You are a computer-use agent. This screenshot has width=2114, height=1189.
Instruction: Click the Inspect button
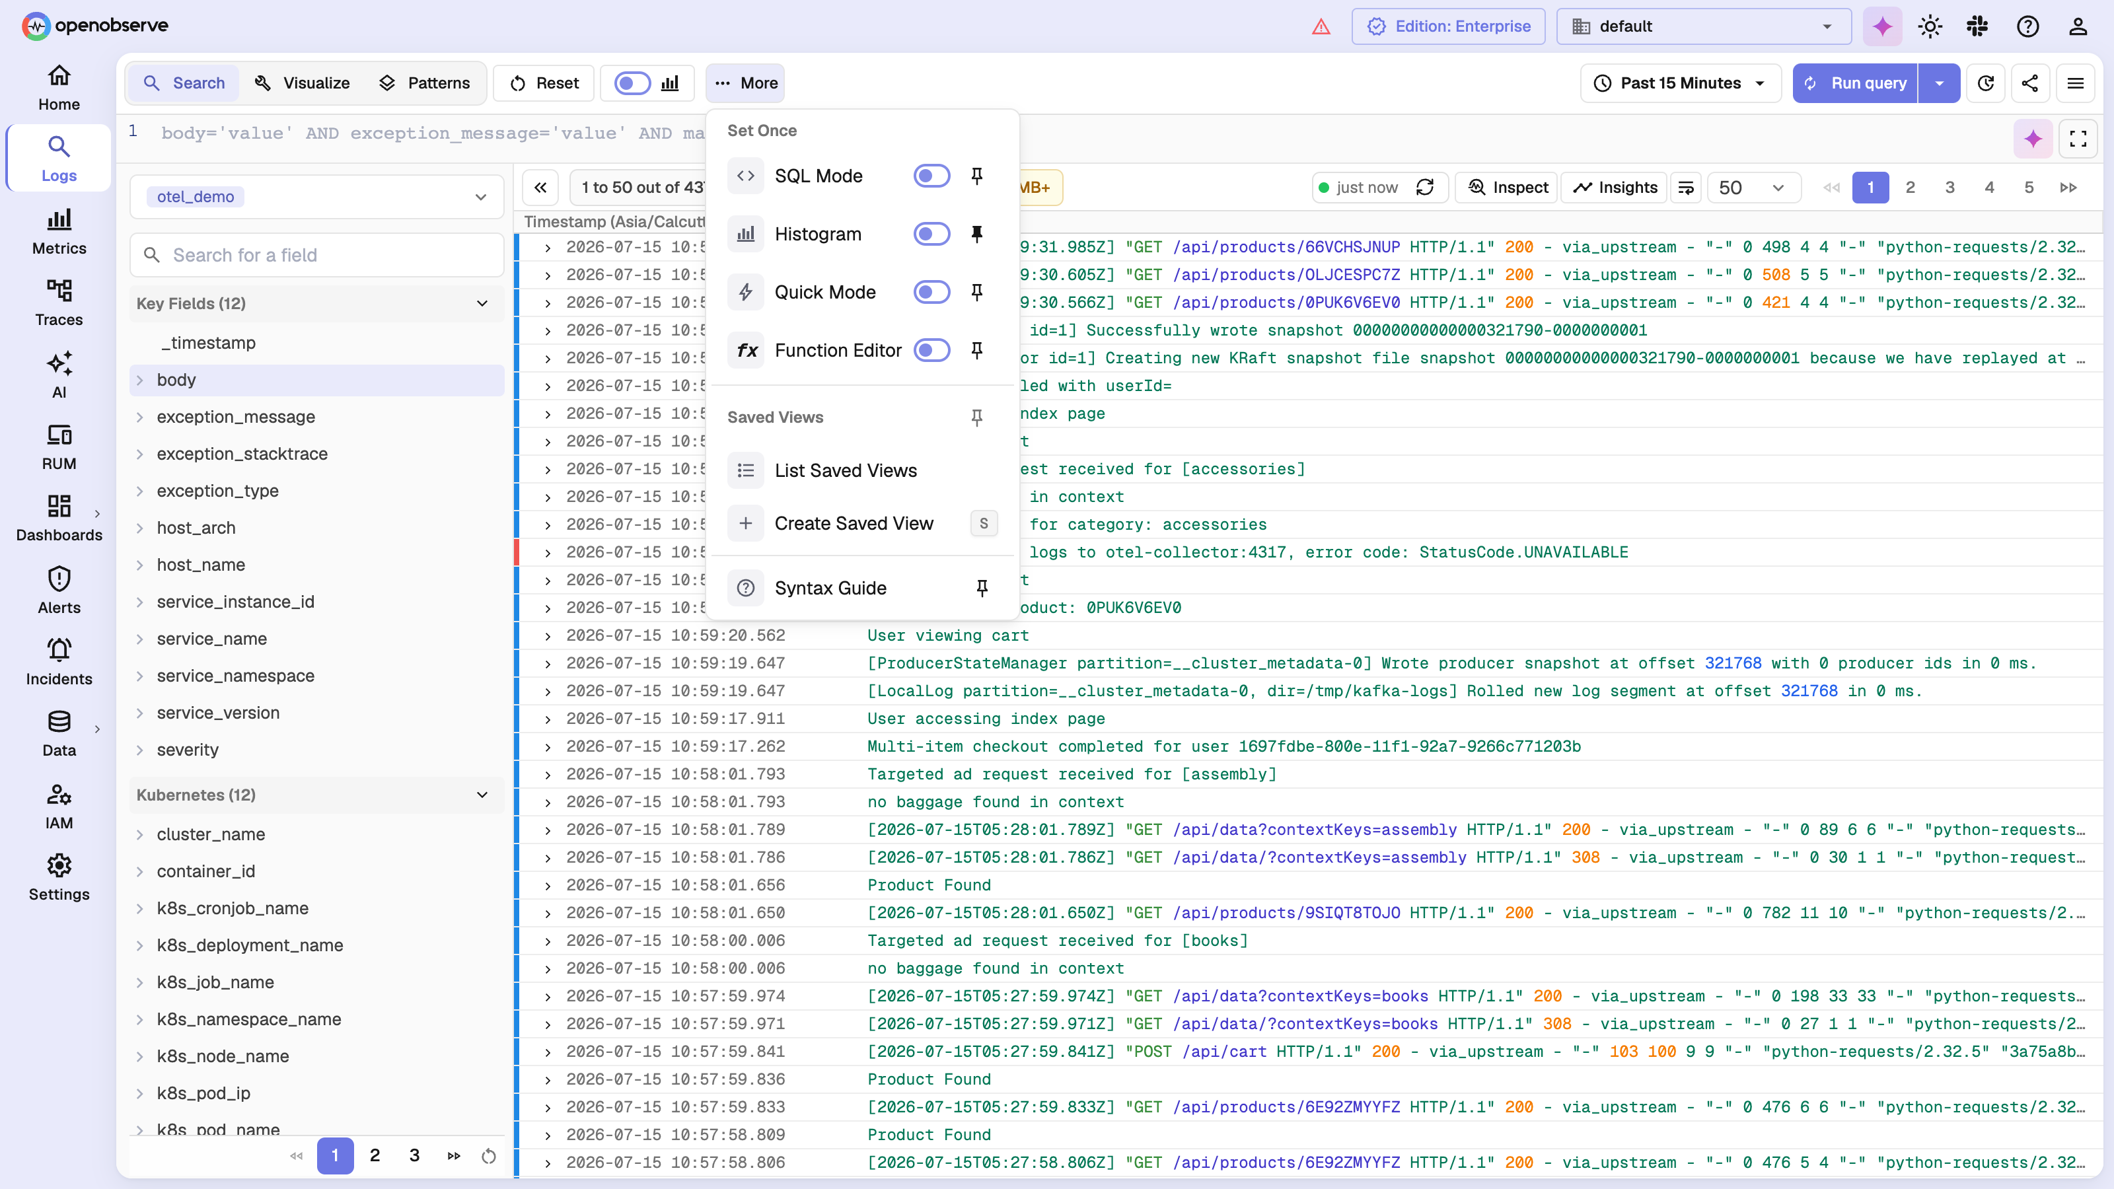pos(1508,188)
